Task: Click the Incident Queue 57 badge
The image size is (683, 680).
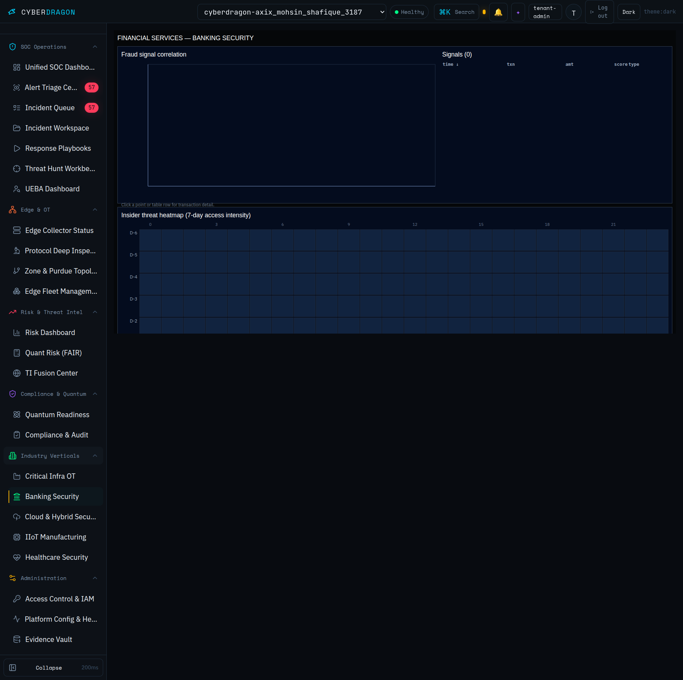Action: pos(91,108)
